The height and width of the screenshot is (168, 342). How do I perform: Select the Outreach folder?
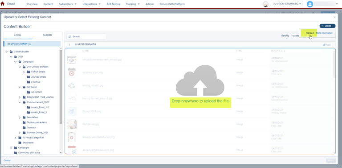coord(32,128)
